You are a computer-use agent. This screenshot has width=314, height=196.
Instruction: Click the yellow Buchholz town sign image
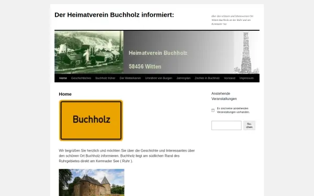(x=91, y=120)
